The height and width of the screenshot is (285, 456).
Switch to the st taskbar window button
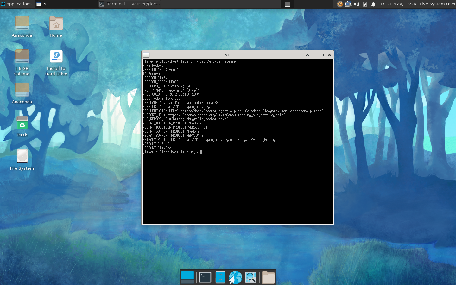[66, 4]
